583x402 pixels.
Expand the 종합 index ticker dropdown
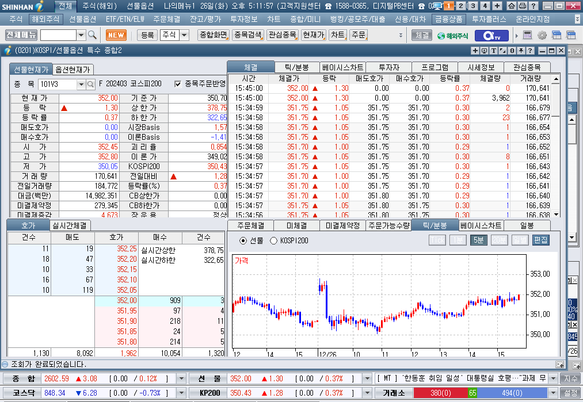click(x=181, y=378)
